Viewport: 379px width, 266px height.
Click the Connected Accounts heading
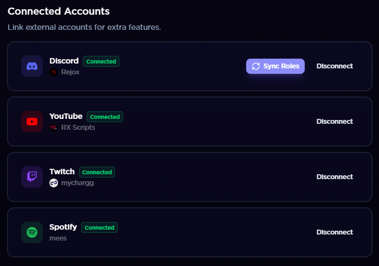coord(59,11)
